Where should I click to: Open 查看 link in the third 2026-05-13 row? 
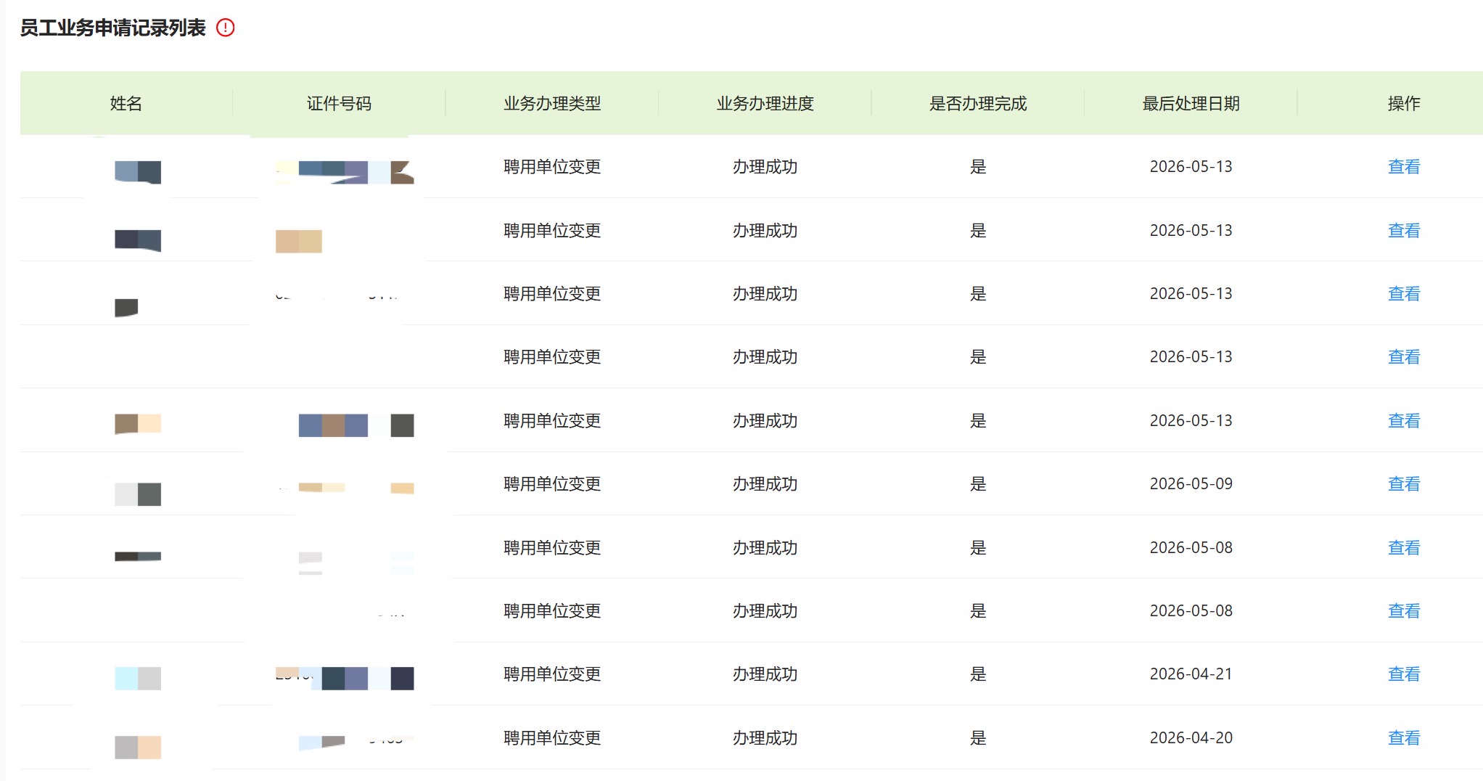click(x=1403, y=294)
